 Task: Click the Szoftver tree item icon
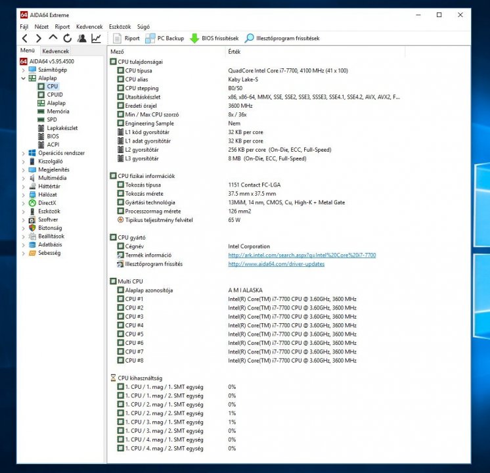(x=32, y=220)
